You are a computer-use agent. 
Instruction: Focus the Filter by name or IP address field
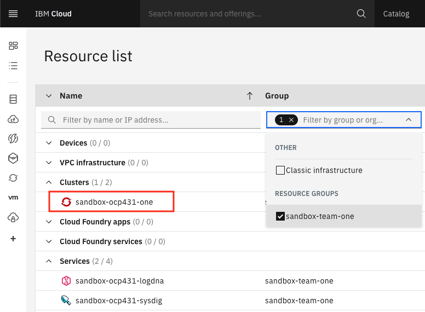[151, 120]
